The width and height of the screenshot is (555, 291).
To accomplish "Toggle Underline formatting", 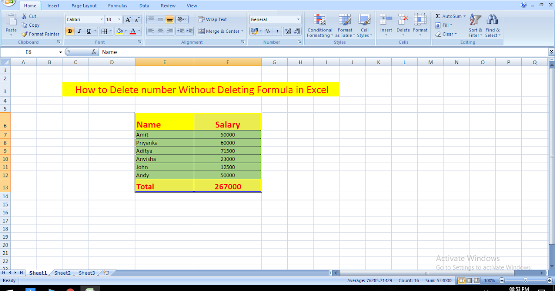I will (88, 31).
